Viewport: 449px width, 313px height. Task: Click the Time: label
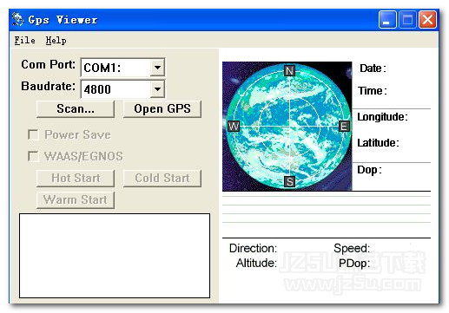coord(373,91)
